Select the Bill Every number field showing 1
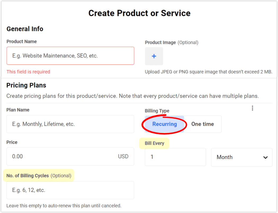 175,157
